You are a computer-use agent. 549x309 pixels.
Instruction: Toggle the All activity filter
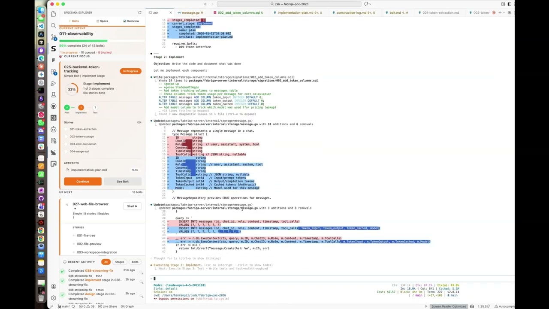click(106, 262)
